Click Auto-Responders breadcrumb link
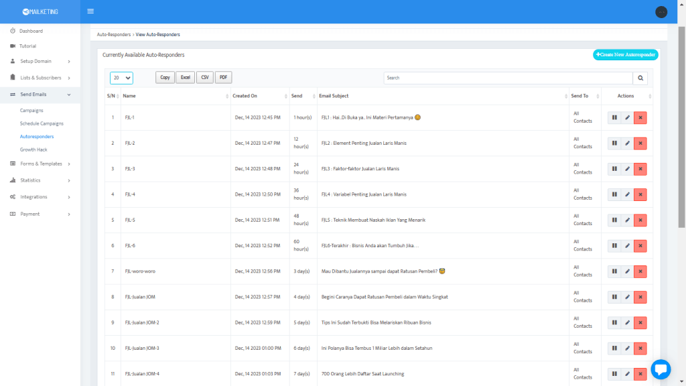The height and width of the screenshot is (386, 686). click(x=114, y=35)
